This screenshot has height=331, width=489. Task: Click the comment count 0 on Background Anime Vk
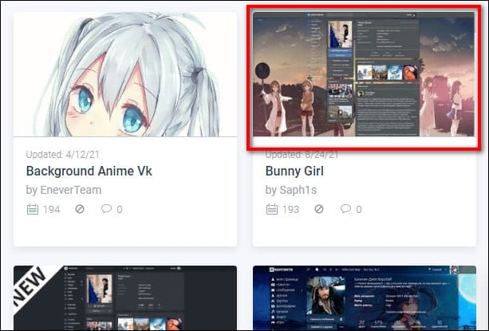pos(120,209)
